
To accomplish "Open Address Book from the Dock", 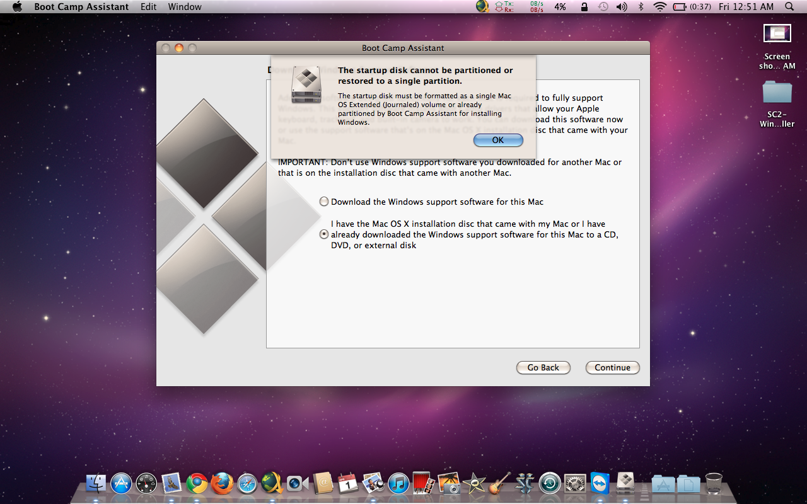I will [x=323, y=483].
